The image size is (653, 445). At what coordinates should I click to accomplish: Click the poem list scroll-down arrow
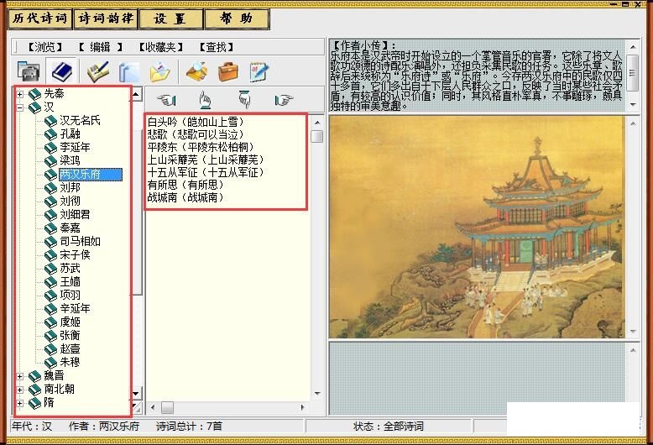[x=317, y=393]
